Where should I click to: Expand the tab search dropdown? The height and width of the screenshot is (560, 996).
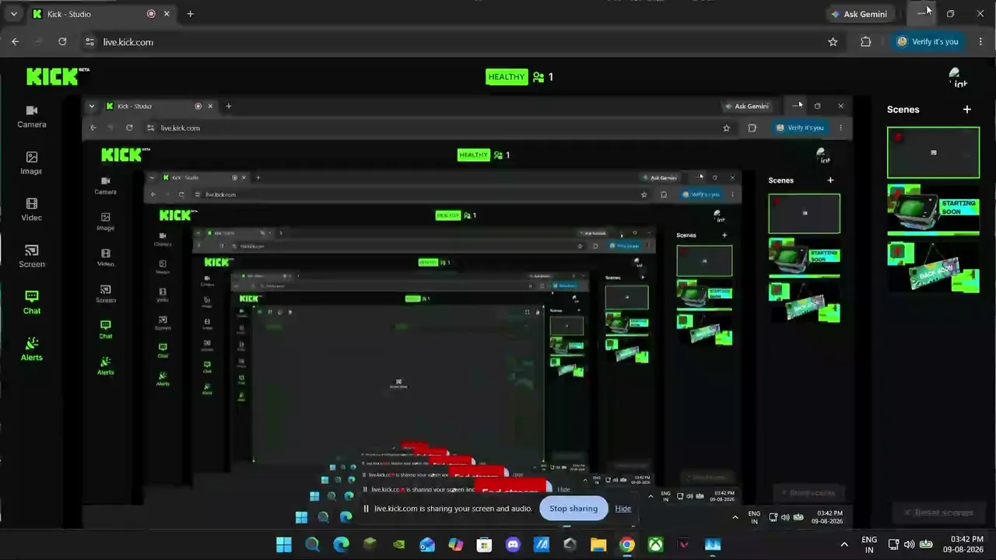tap(13, 14)
